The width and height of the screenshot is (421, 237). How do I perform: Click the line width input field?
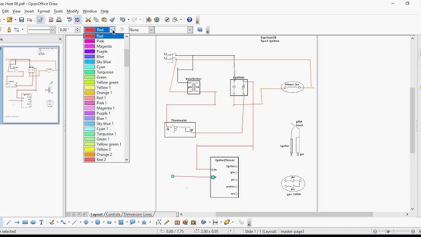[66, 29]
